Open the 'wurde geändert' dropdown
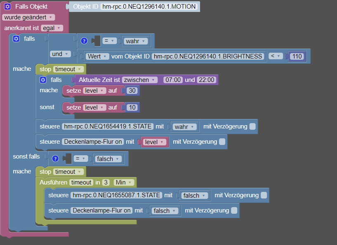 coord(28,17)
